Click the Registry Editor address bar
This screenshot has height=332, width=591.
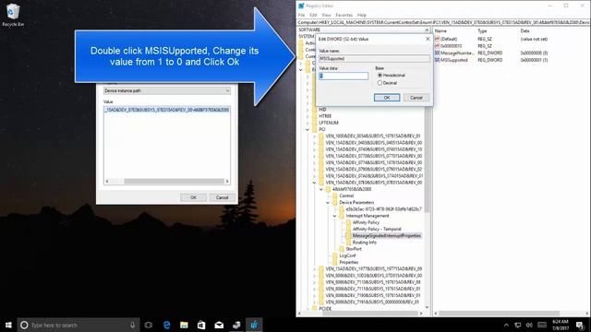pos(443,22)
